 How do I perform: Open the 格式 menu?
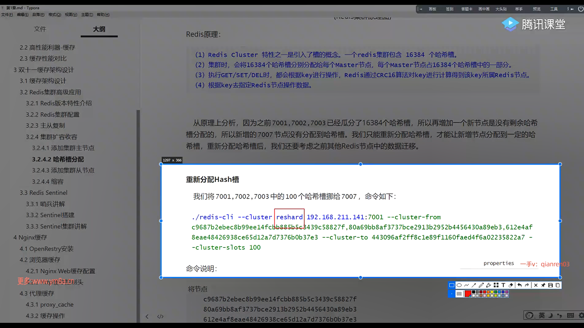(x=54, y=15)
